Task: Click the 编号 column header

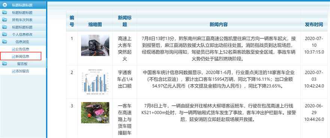Action: [x=72, y=21]
